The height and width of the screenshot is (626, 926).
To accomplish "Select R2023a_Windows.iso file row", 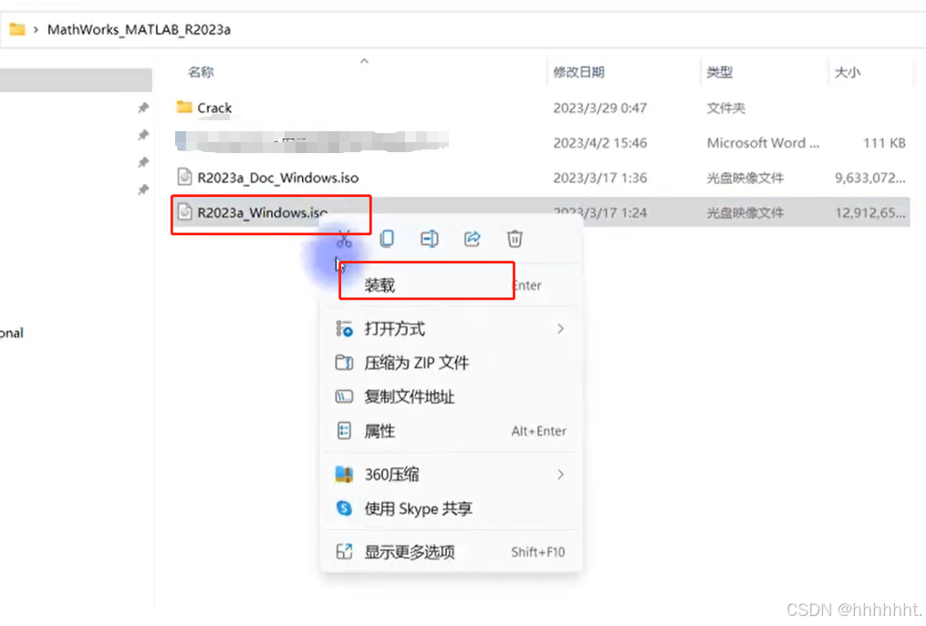I will click(x=540, y=212).
